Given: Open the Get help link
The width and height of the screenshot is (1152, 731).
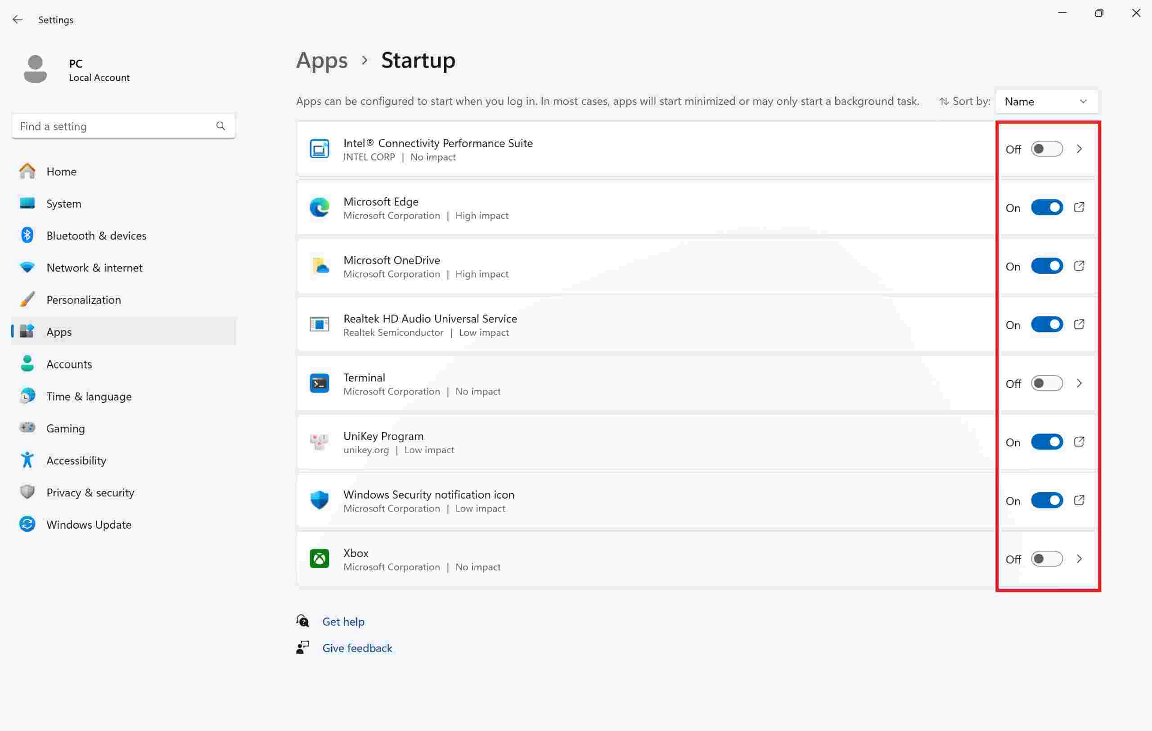Looking at the screenshot, I should 343,621.
